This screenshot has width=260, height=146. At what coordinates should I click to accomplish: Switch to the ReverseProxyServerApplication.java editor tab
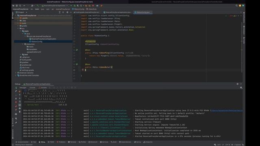[117, 12]
